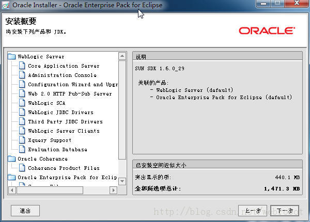Click the Evaluation Database file icon
This screenshot has height=222, width=310.
point(22,149)
